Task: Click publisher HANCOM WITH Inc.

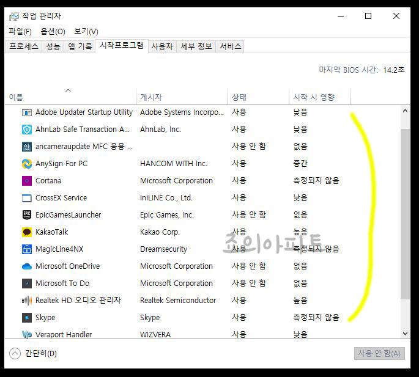Action: coord(174,164)
